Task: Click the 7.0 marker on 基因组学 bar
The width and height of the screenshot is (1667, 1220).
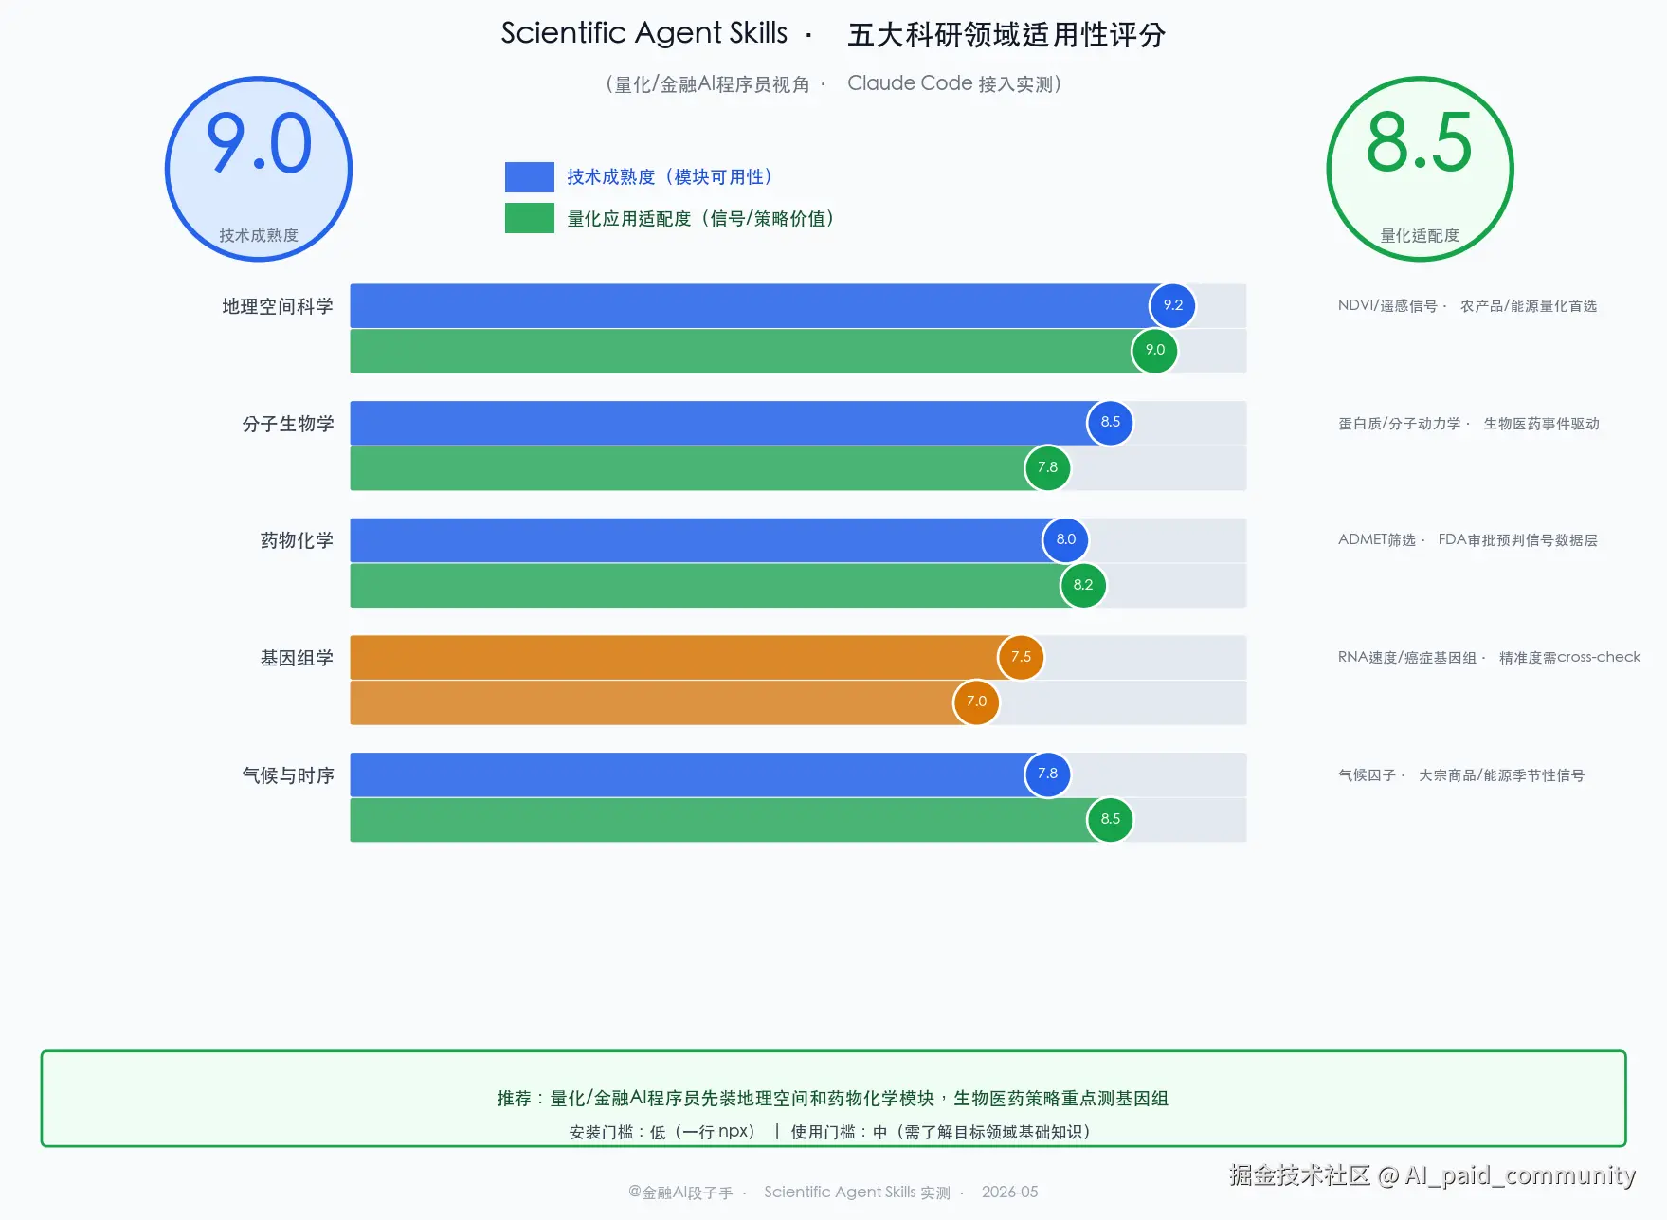Action: pyautogui.click(x=976, y=701)
